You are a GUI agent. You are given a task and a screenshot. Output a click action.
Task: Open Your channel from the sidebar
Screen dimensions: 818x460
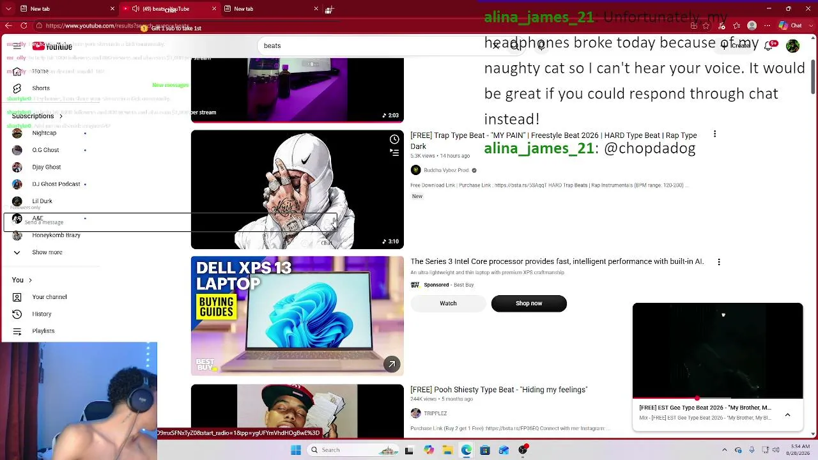pos(49,297)
